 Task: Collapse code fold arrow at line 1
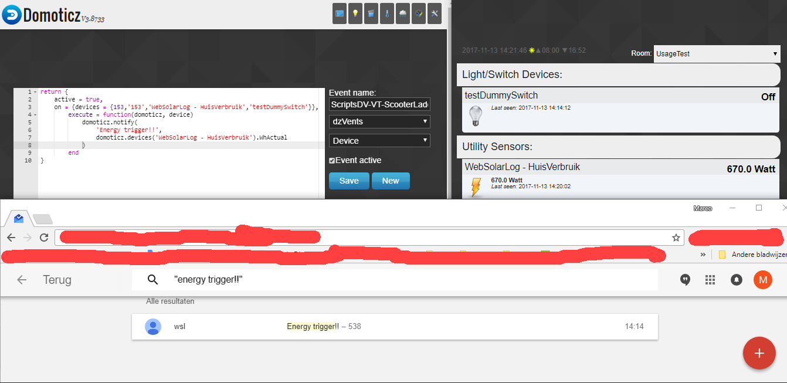pyautogui.click(x=35, y=92)
